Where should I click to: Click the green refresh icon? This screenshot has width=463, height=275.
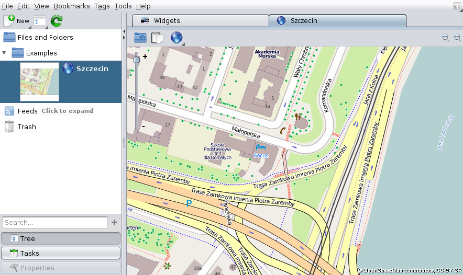coord(57,21)
